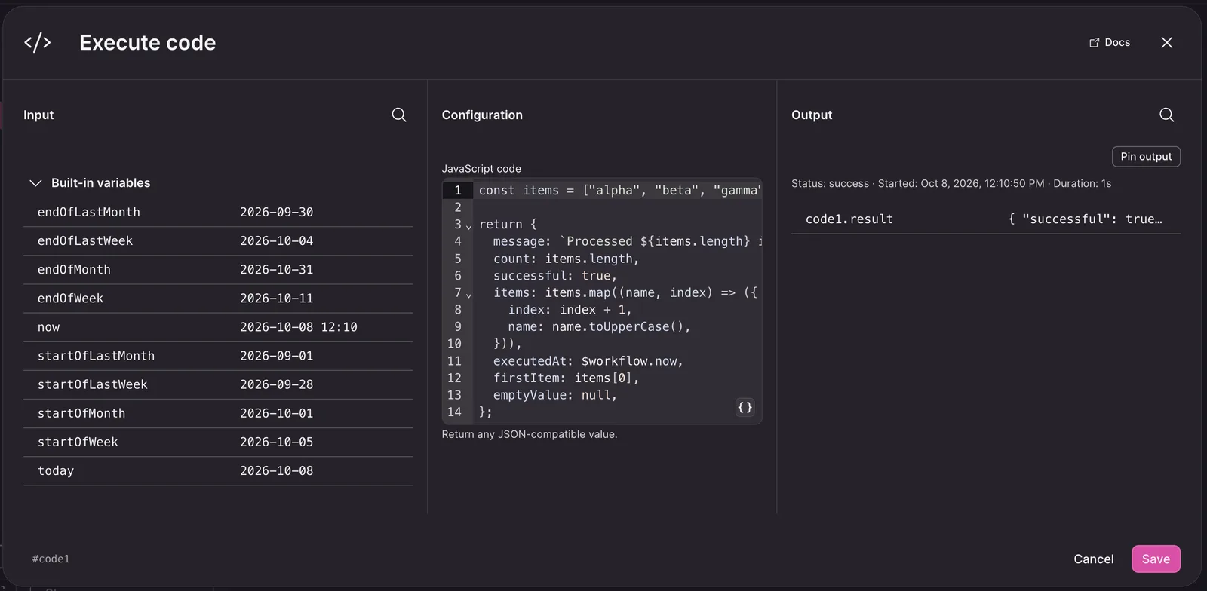
Task: Click the Status success line in Output
Action: point(951,183)
